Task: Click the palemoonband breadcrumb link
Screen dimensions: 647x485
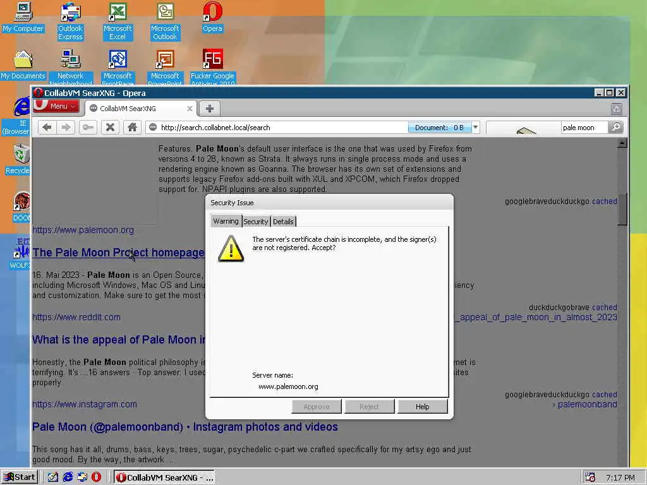Action: click(x=587, y=405)
